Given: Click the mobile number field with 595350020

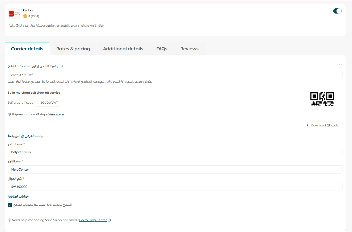Looking at the screenshot, I should pyautogui.click(x=175, y=187).
